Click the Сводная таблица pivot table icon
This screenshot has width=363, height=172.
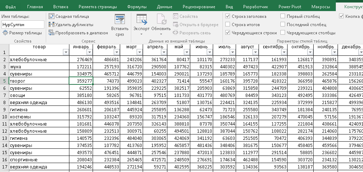(51, 16)
